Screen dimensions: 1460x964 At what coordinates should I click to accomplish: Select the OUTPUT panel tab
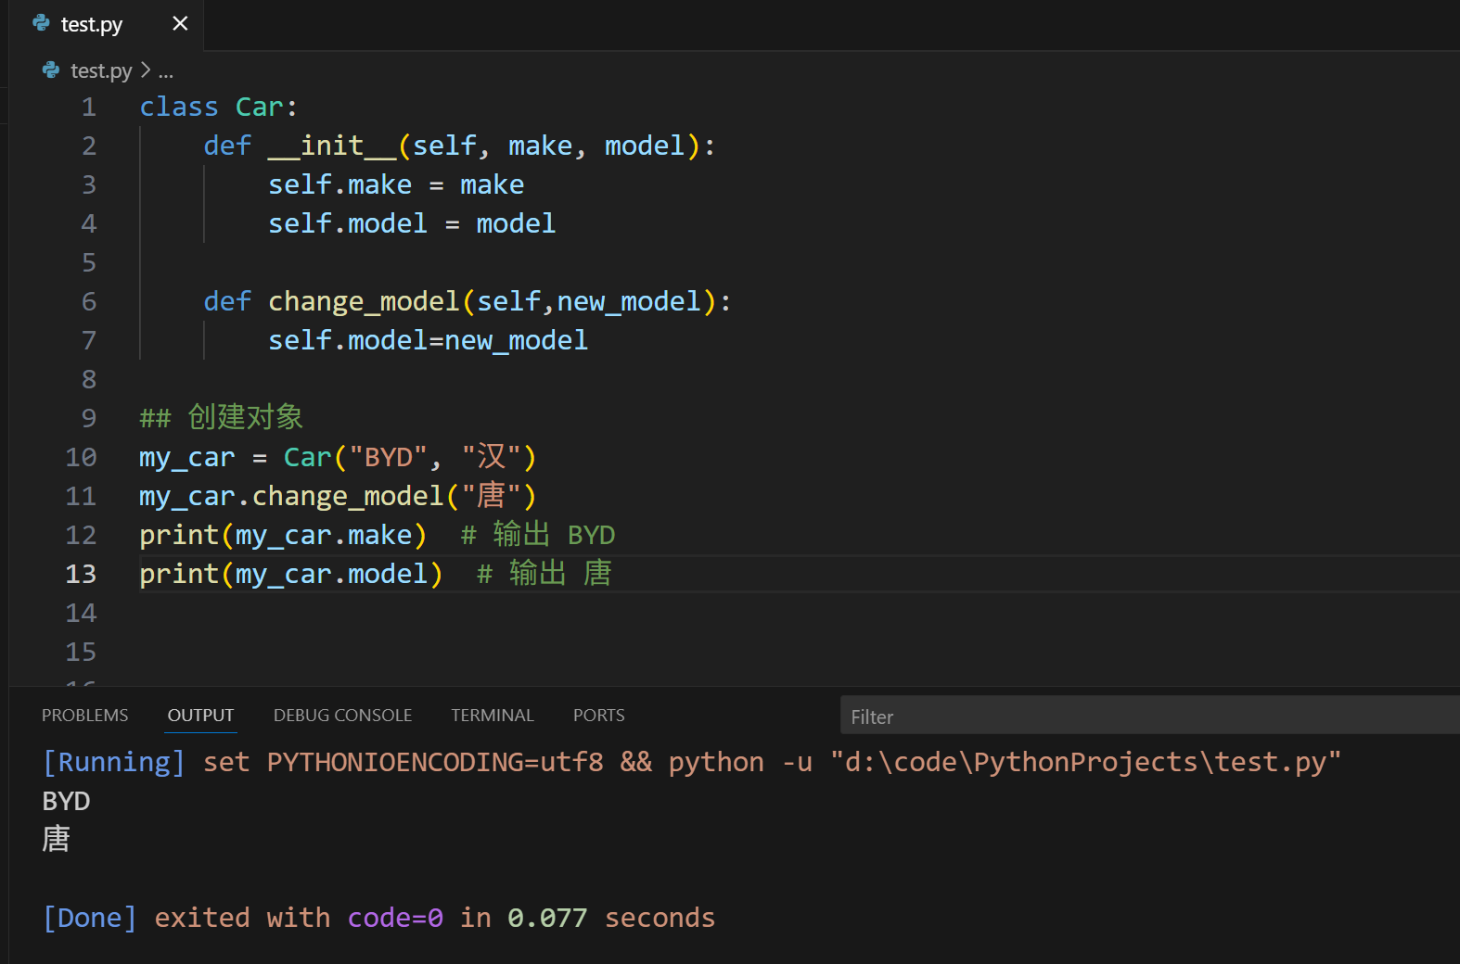pyautogui.click(x=200, y=716)
